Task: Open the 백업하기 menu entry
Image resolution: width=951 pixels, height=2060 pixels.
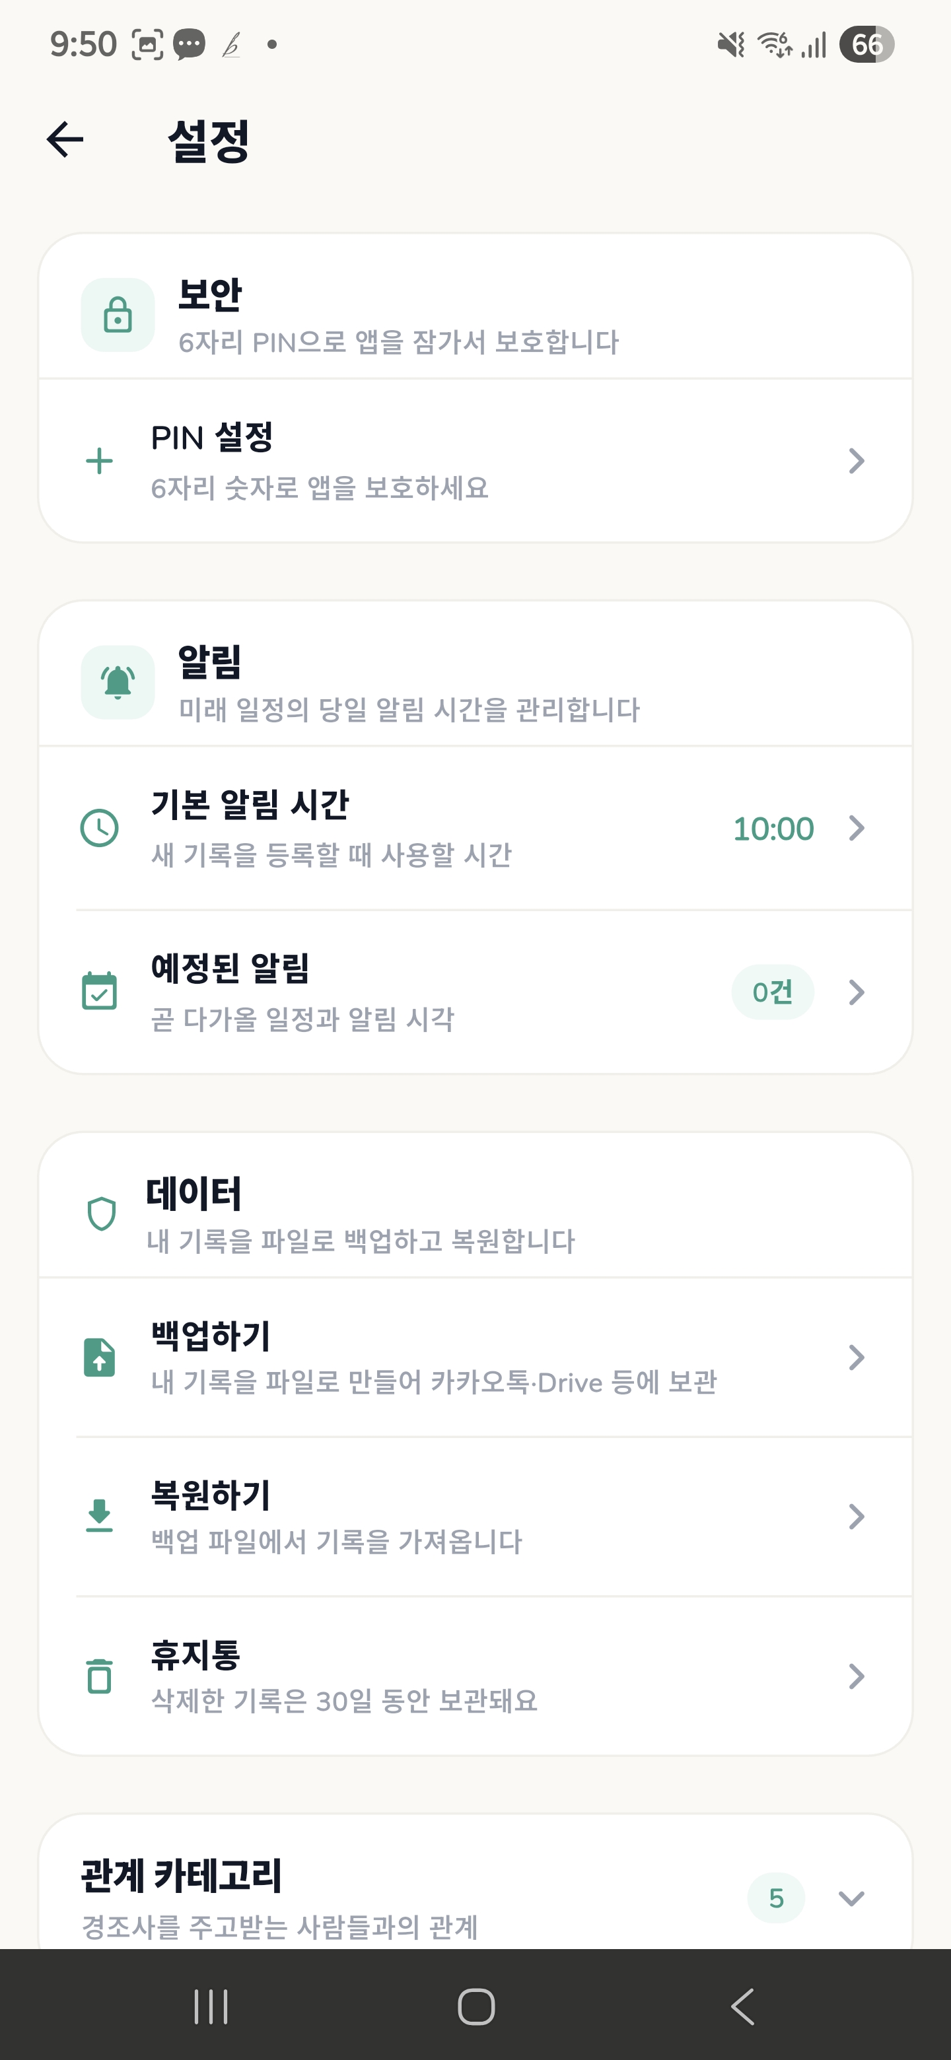Action: click(x=475, y=1357)
